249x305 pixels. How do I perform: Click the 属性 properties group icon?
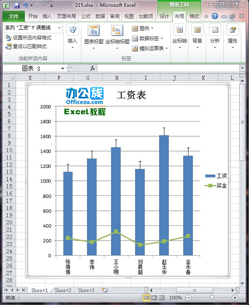233,30
